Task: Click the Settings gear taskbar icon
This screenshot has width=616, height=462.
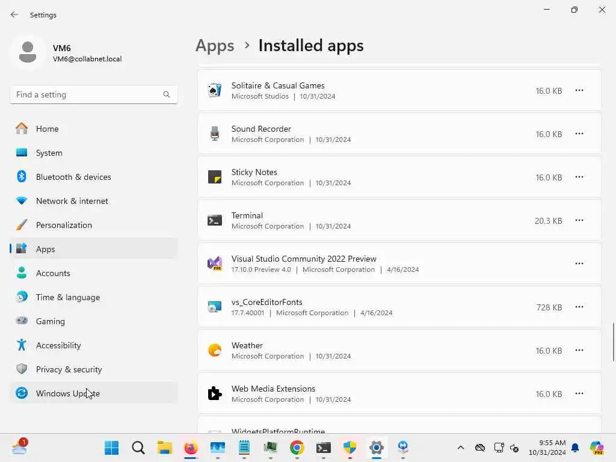Action: coord(377,448)
